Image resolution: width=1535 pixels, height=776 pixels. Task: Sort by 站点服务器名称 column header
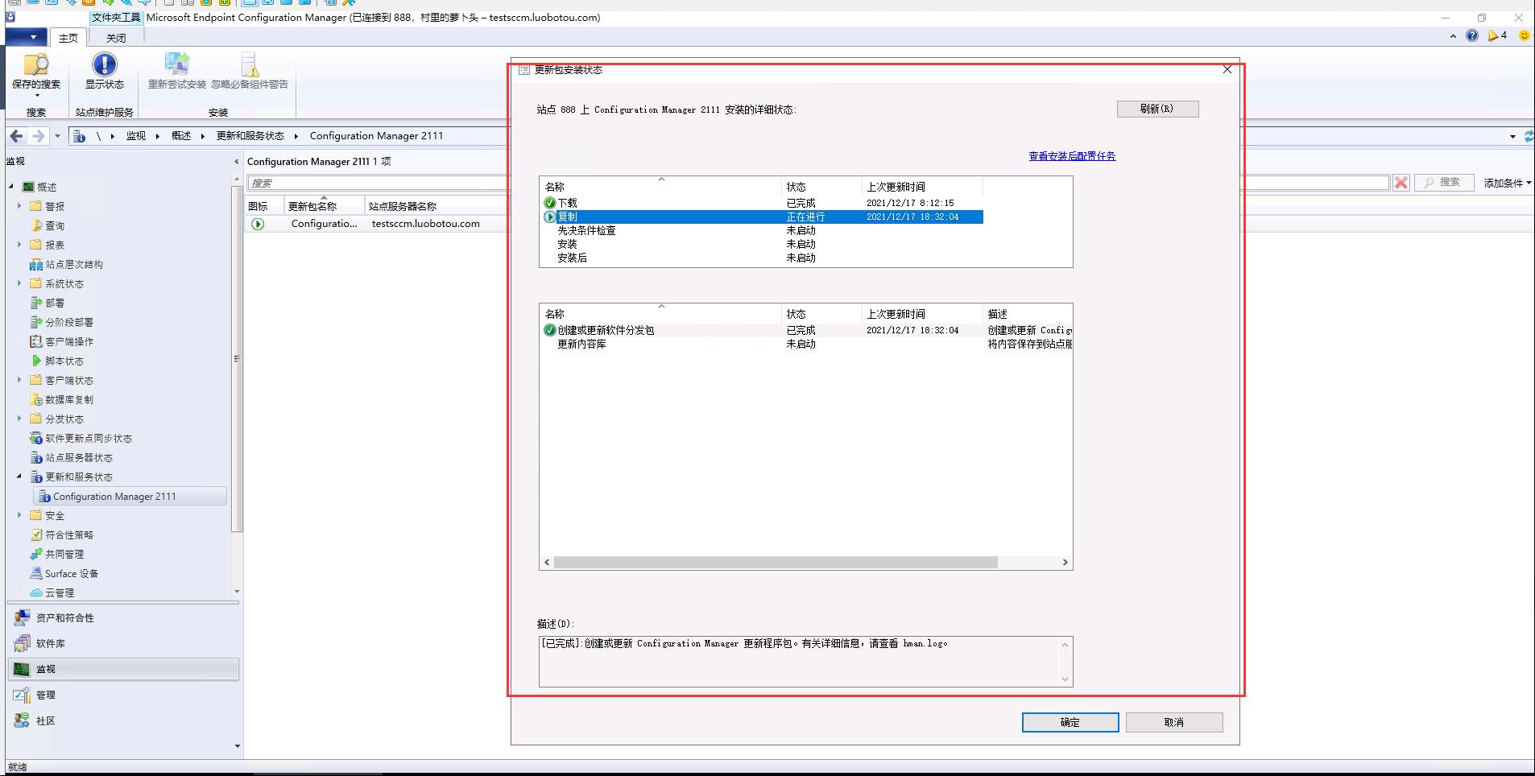(437, 206)
